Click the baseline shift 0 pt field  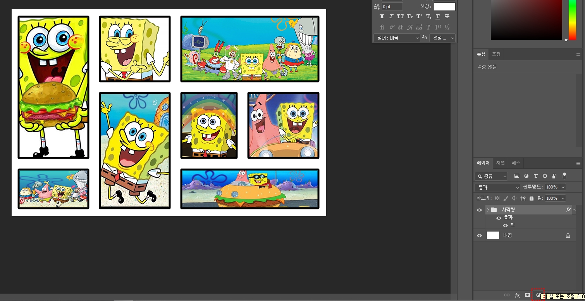[392, 7]
